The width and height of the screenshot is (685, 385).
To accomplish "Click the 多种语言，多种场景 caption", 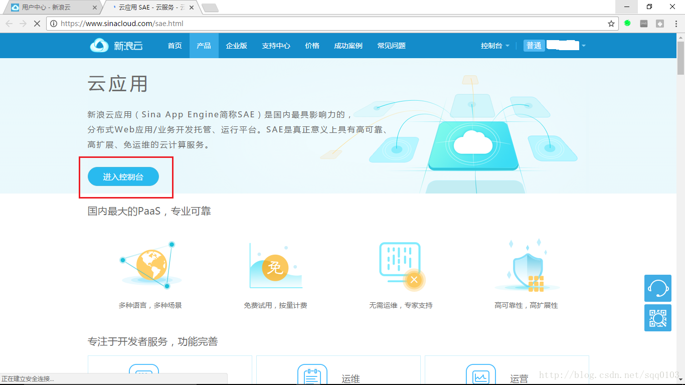I will coord(150,305).
